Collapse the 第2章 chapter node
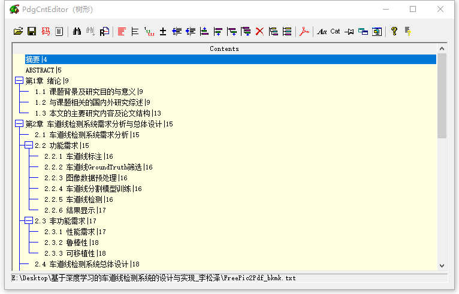 (19, 124)
